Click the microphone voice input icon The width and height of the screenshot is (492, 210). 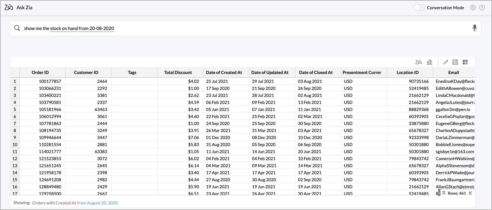pos(474,28)
